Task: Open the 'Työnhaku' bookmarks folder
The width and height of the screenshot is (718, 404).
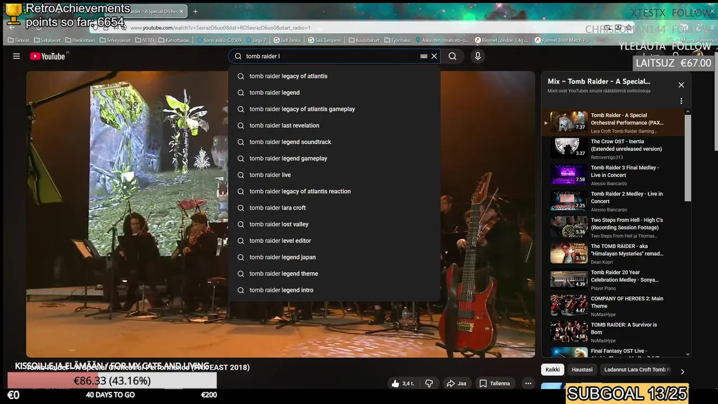Action: point(397,40)
